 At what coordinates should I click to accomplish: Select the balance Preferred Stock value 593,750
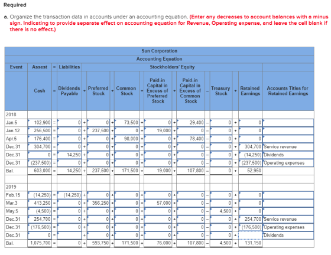click(x=98, y=243)
